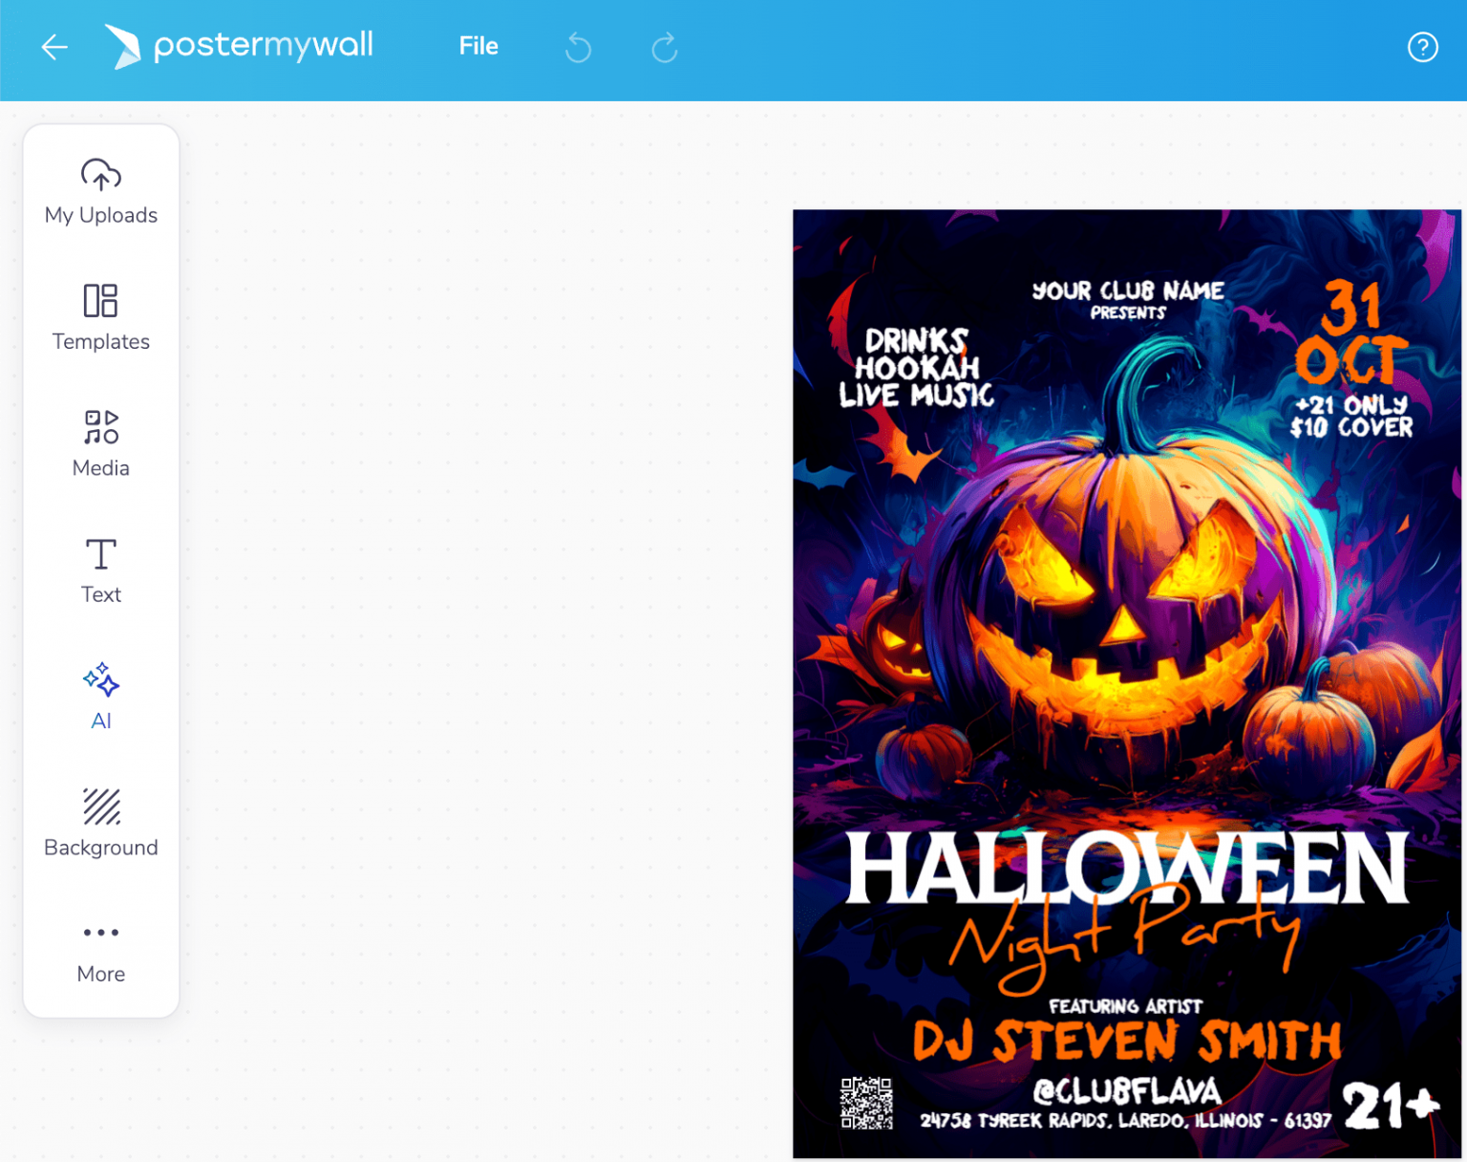Click the PosterMyWall logo
The width and height of the screenshot is (1467, 1162).
[240, 46]
